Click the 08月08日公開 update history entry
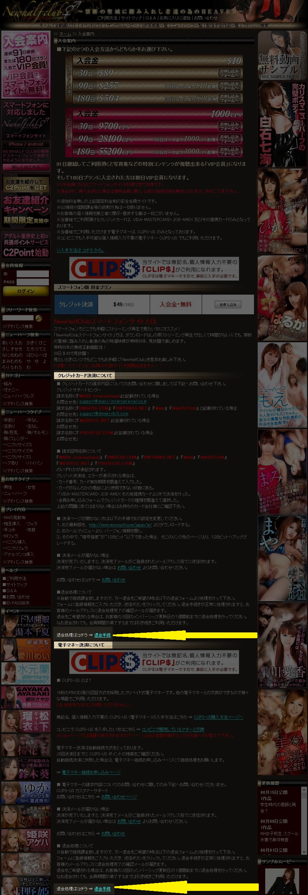This screenshot has height=895, width=308. 274,821
